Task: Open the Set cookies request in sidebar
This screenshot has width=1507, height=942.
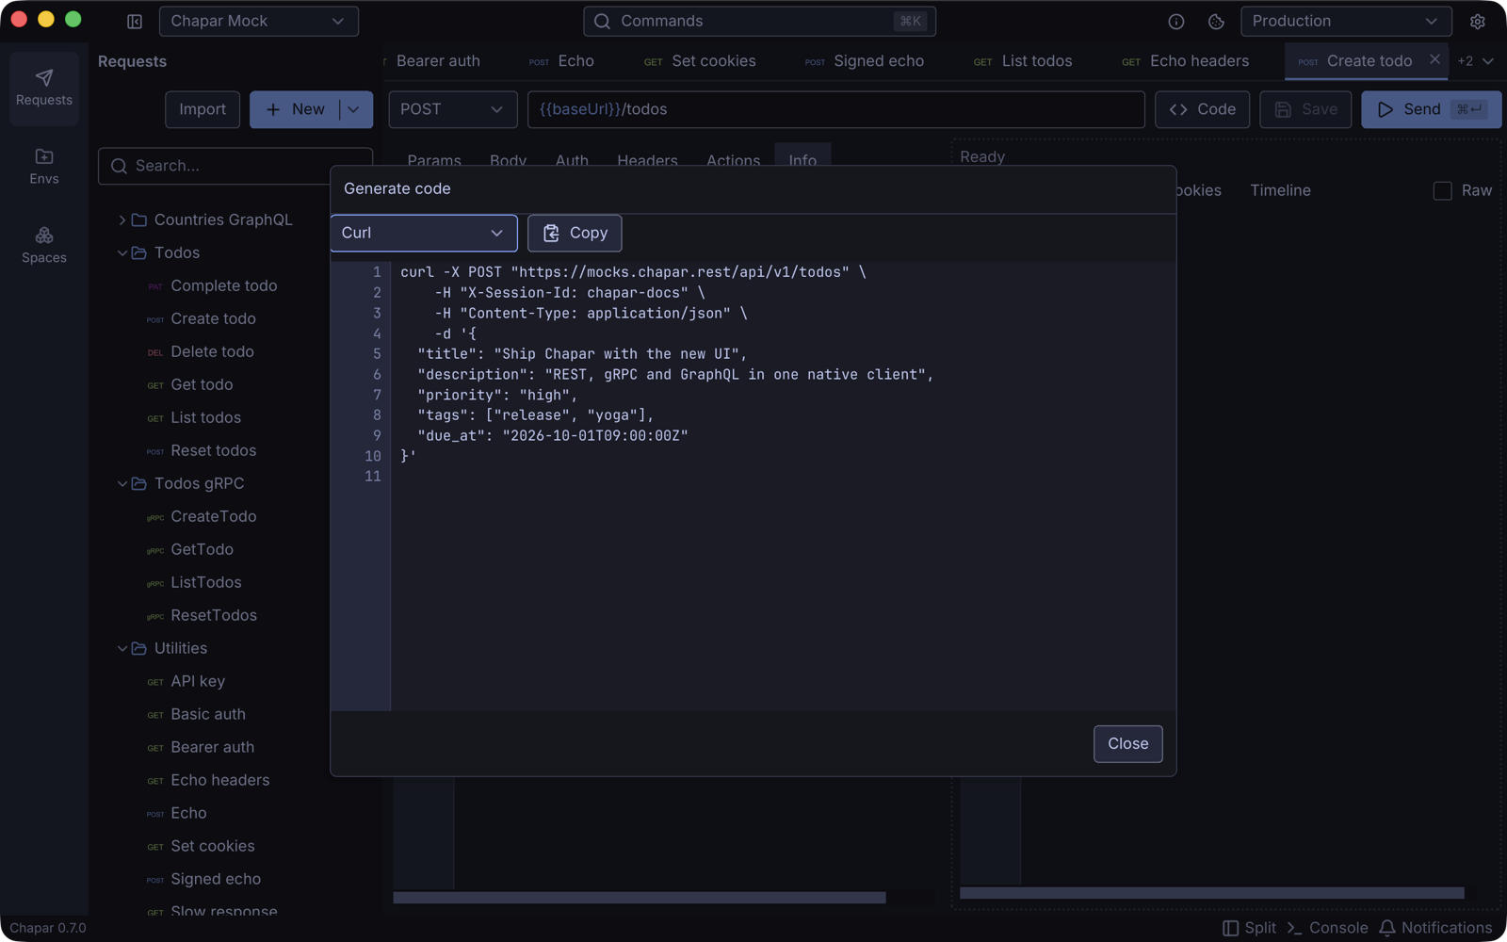Action: point(213,846)
